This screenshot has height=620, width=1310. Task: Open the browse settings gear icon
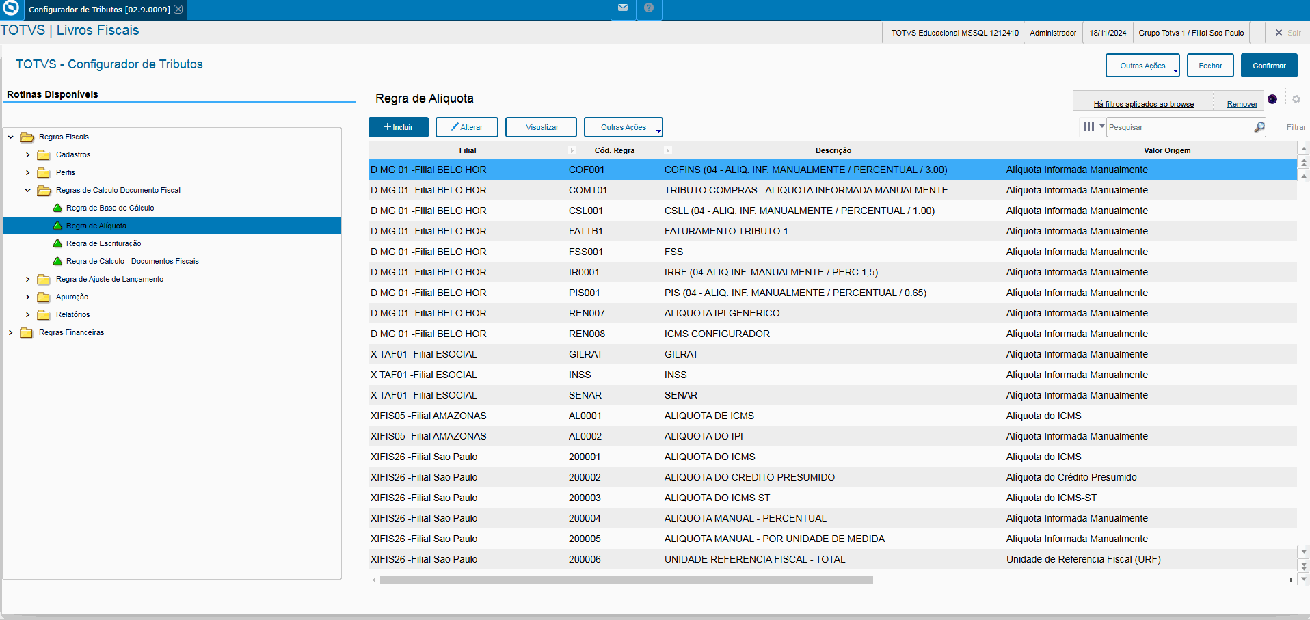[x=1296, y=99]
